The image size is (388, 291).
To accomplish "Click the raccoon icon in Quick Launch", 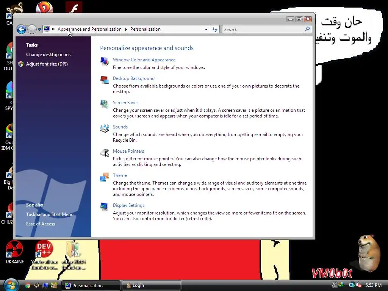I will point(36,286).
